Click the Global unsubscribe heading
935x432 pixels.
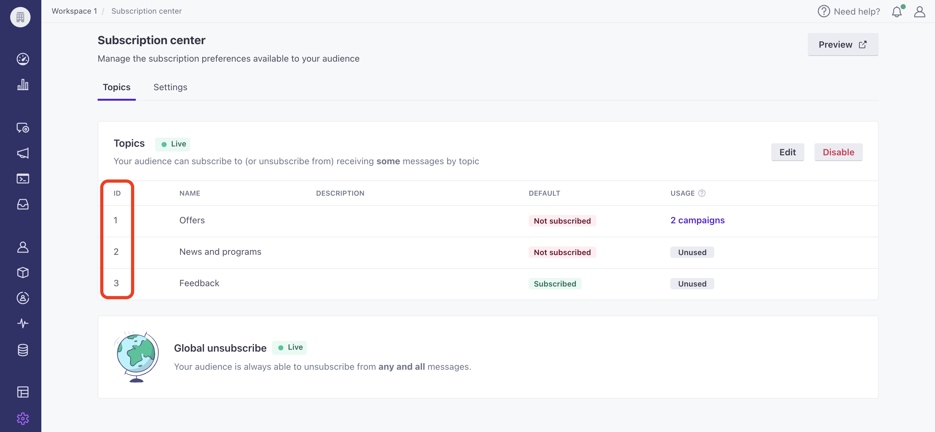[x=220, y=348]
